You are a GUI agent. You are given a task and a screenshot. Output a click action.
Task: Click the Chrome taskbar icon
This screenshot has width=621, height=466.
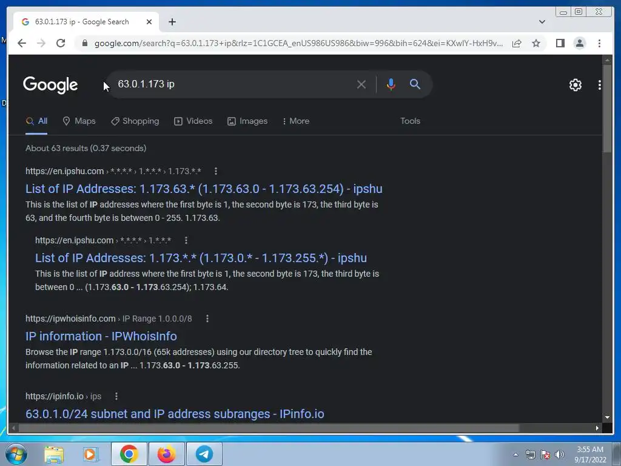[x=129, y=454]
